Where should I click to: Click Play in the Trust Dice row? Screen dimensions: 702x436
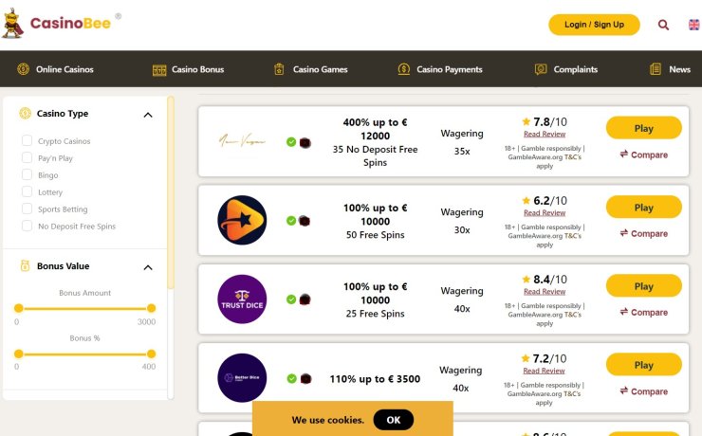coord(644,285)
